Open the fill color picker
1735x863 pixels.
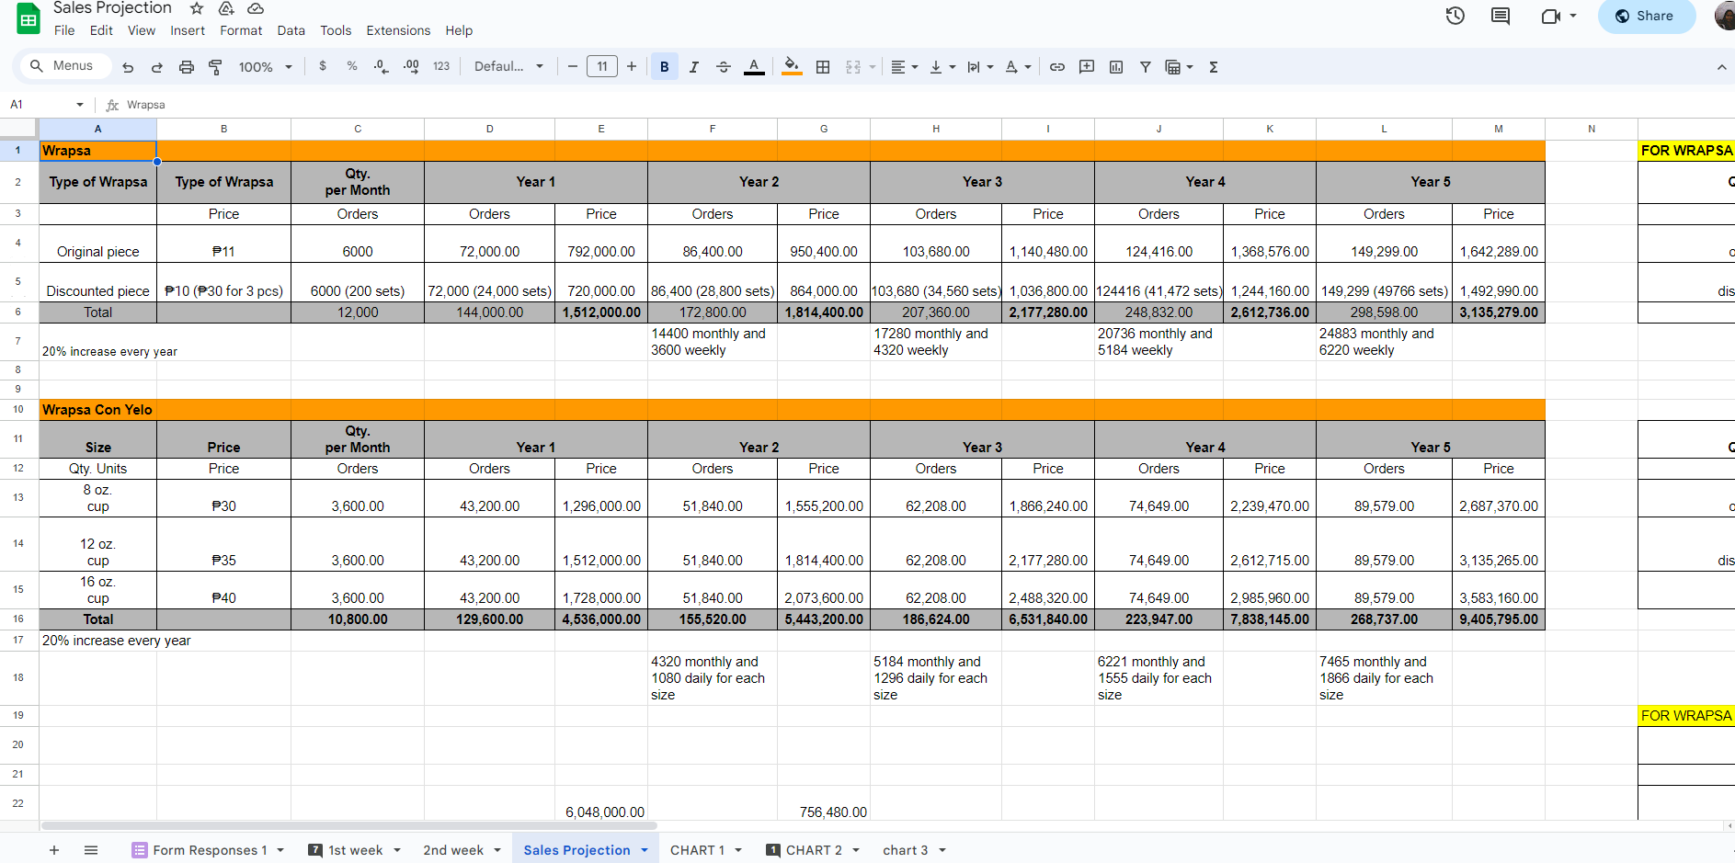792,67
